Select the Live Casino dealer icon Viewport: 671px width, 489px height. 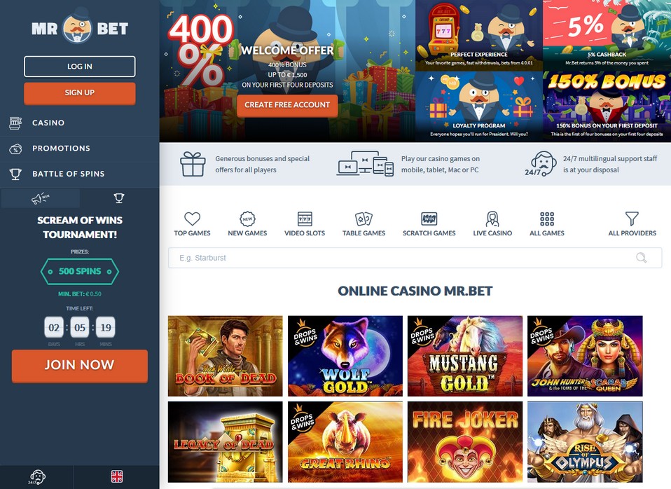[492, 219]
